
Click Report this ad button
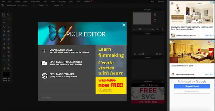pyautogui.click(x=192, y=86)
